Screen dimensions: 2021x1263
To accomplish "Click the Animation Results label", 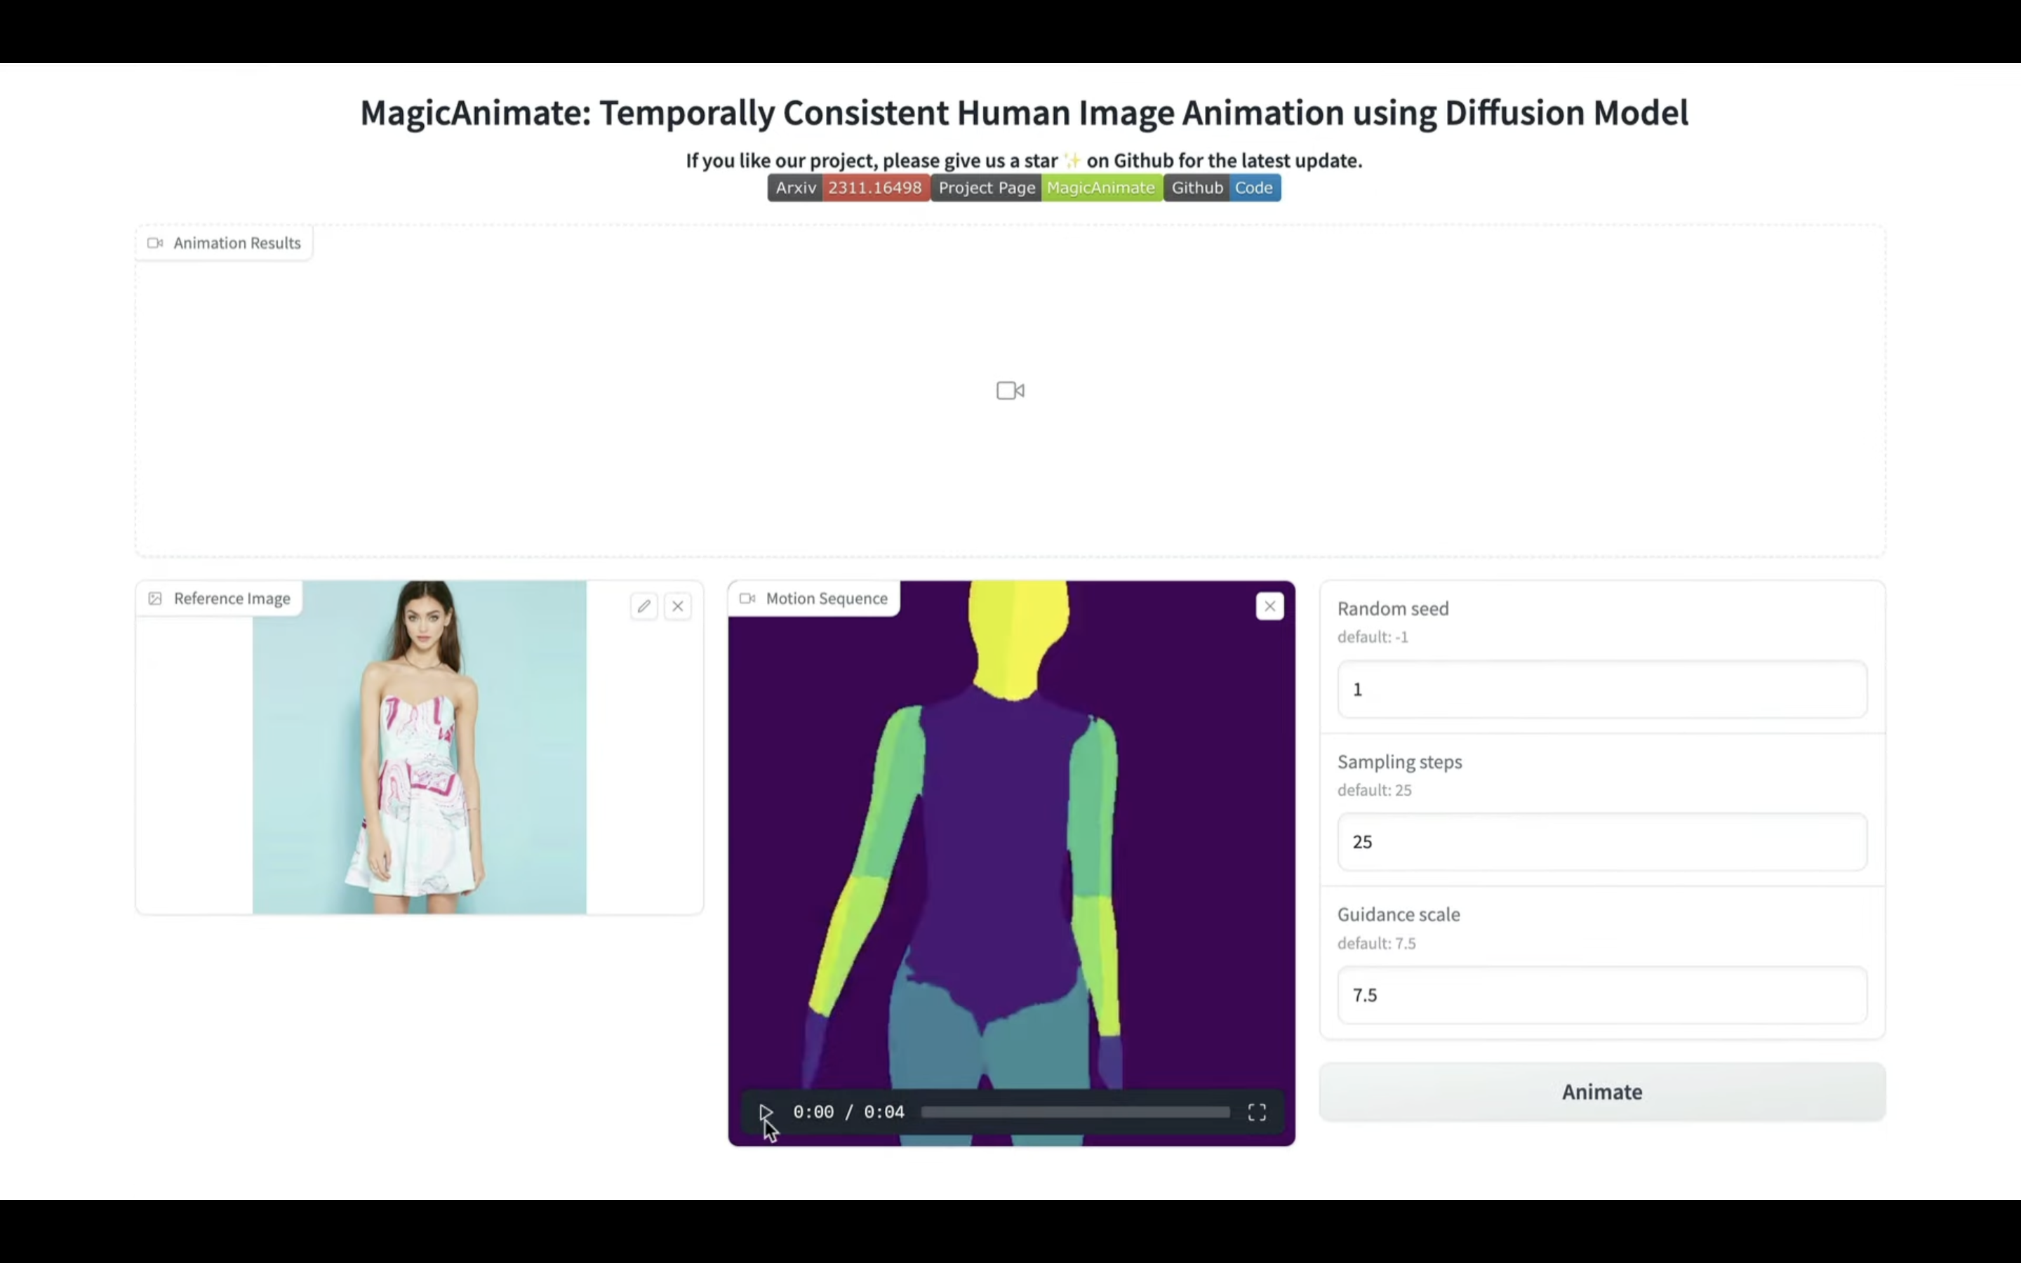I will pyautogui.click(x=224, y=243).
